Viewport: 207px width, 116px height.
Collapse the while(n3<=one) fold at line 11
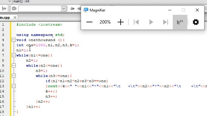(14, 76)
